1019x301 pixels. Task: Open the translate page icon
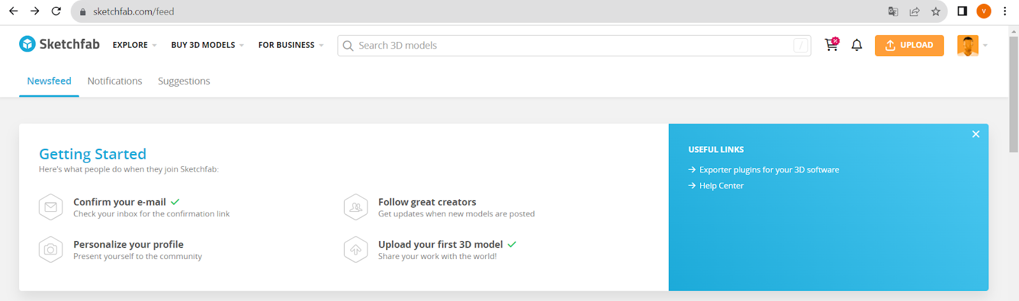(893, 11)
